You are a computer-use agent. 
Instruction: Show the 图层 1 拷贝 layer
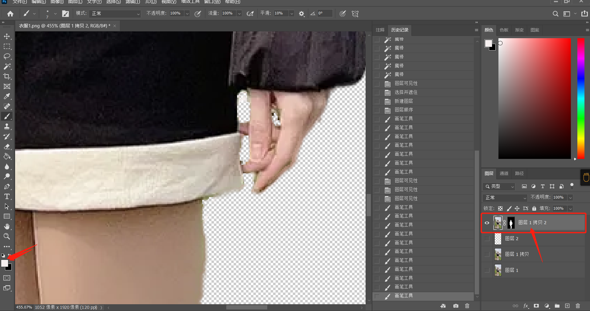pyautogui.click(x=487, y=254)
